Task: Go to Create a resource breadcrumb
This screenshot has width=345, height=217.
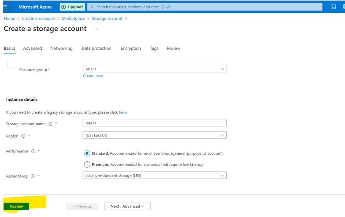Action: (x=38, y=18)
